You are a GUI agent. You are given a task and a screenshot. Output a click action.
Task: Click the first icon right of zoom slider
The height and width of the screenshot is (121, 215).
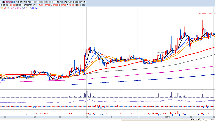(x=211, y=119)
